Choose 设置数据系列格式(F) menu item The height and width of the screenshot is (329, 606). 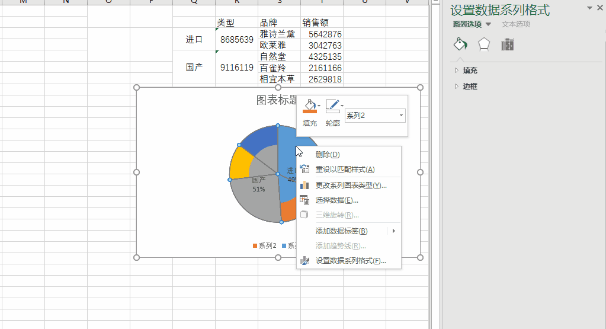pyautogui.click(x=349, y=261)
